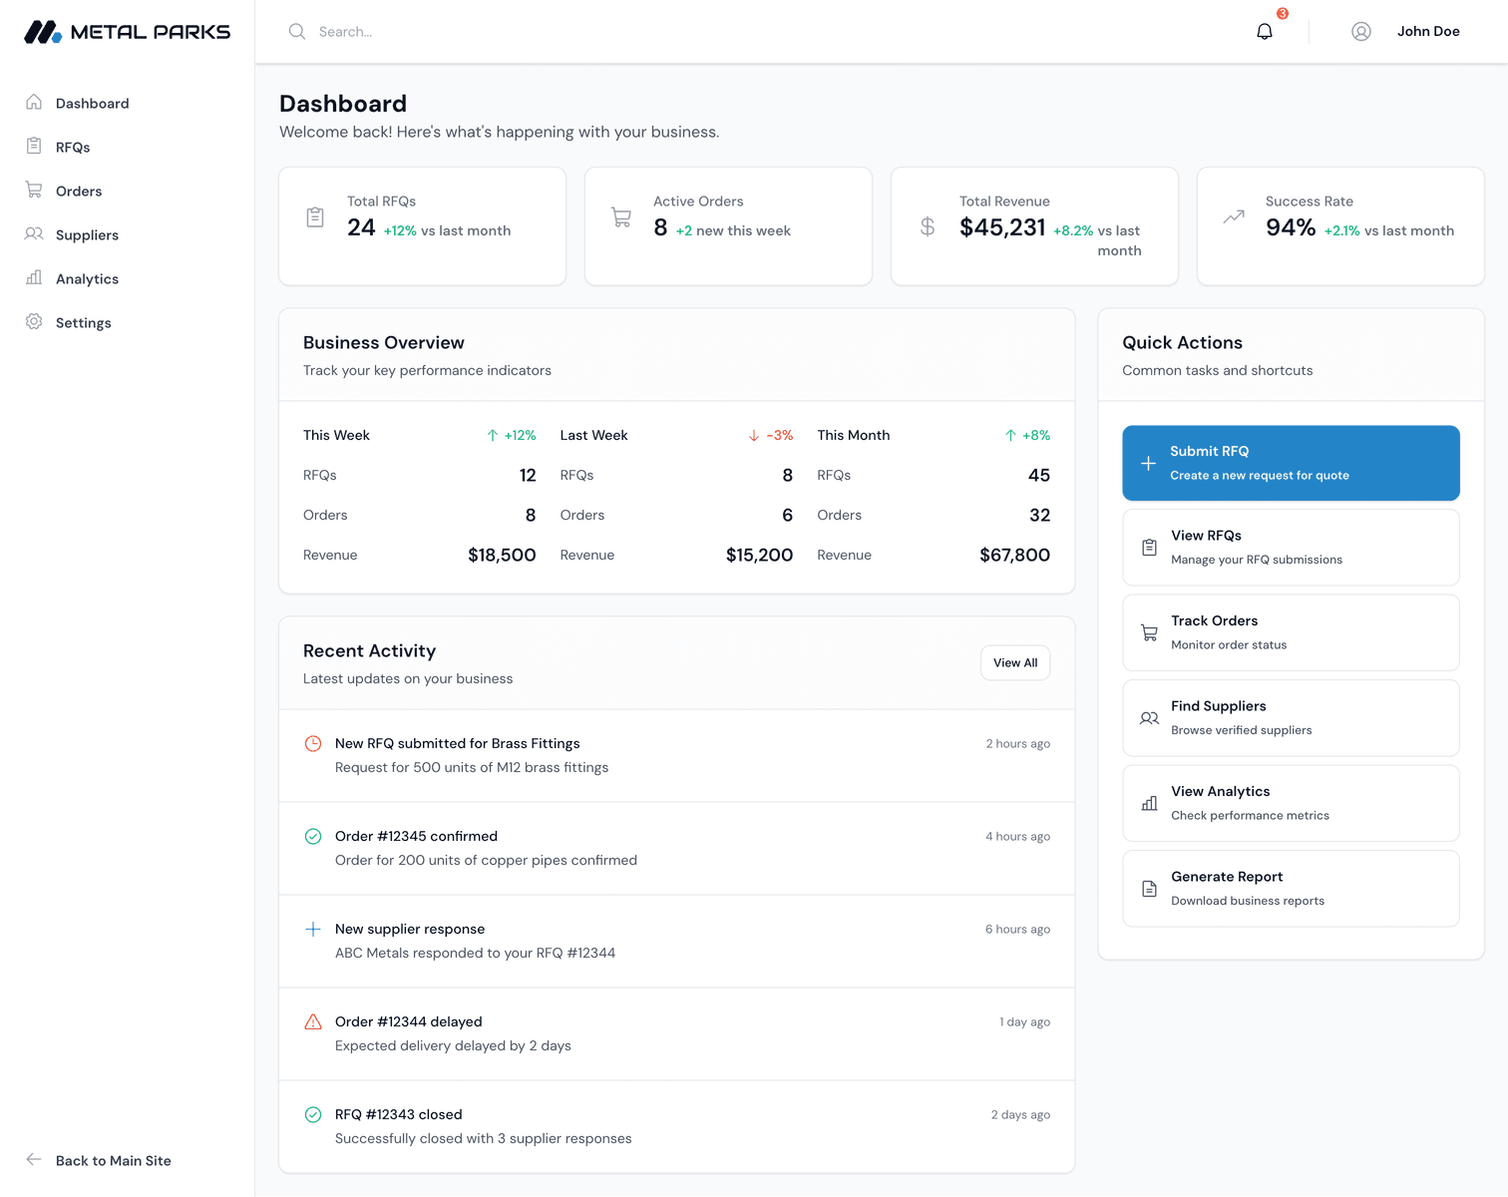Image resolution: width=1508 pixels, height=1197 pixels.
Task: Click the View All button in Recent Activity
Action: point(1014,662)
